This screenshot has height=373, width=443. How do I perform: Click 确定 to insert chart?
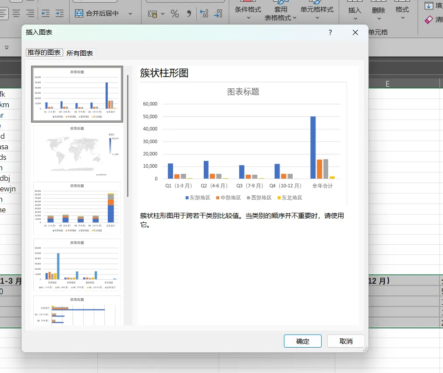coord(303,341)
